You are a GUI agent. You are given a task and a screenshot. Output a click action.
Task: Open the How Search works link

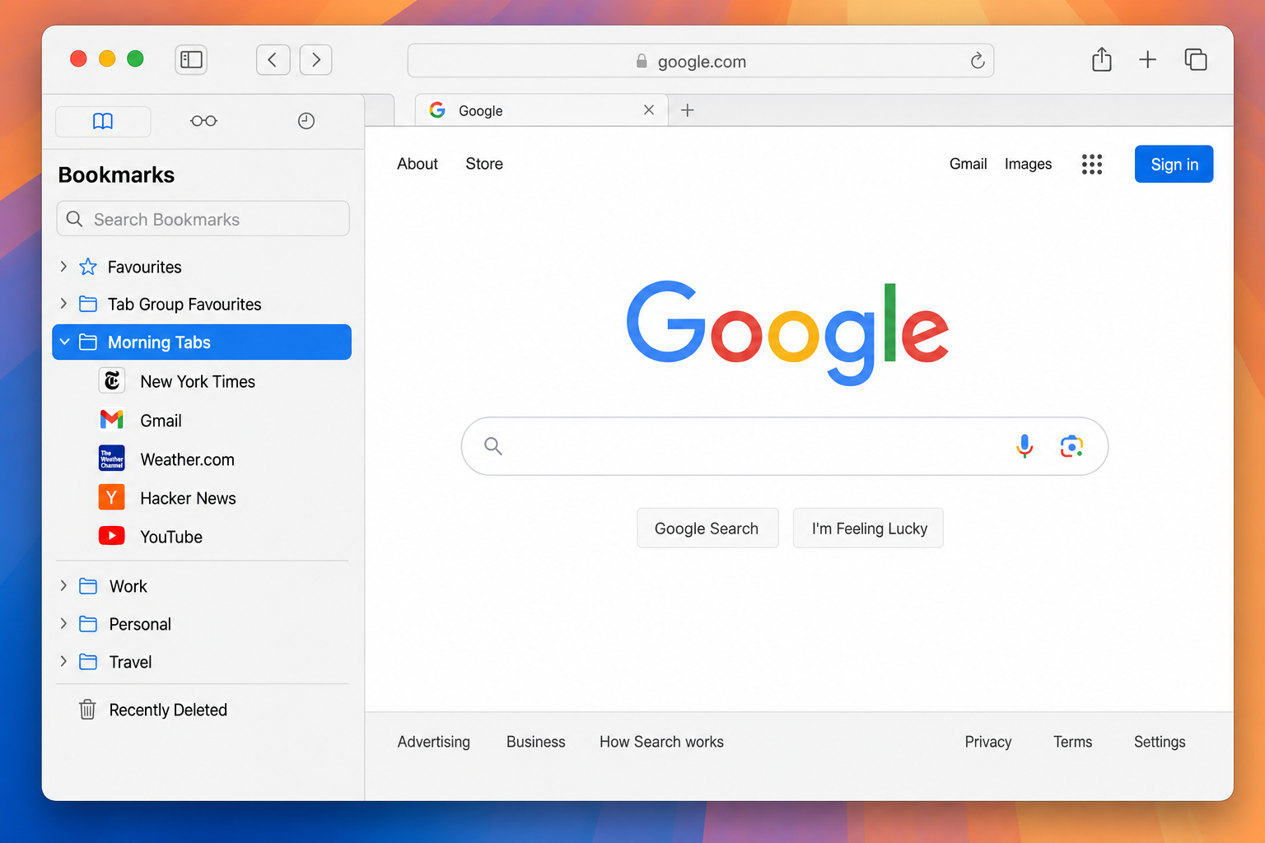661,742
